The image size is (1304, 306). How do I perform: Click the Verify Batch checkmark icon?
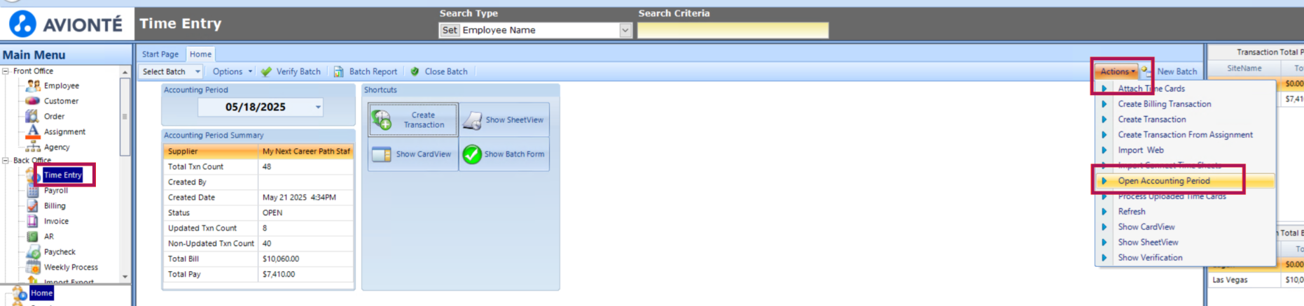coord(266,71)
